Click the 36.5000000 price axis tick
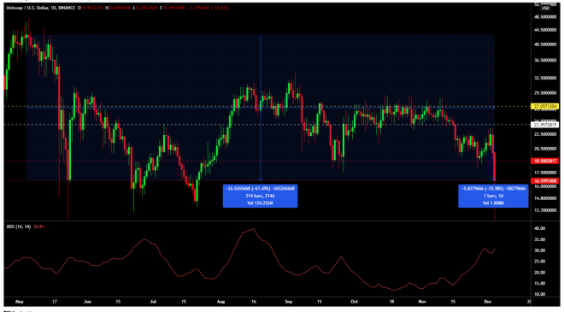 point(546,61)
